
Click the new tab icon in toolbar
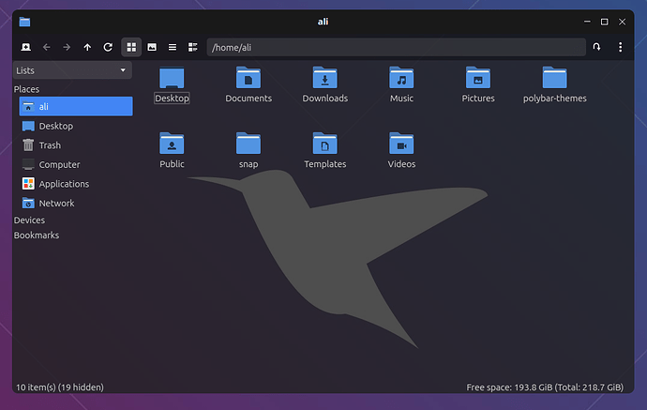tap(25, 47)
